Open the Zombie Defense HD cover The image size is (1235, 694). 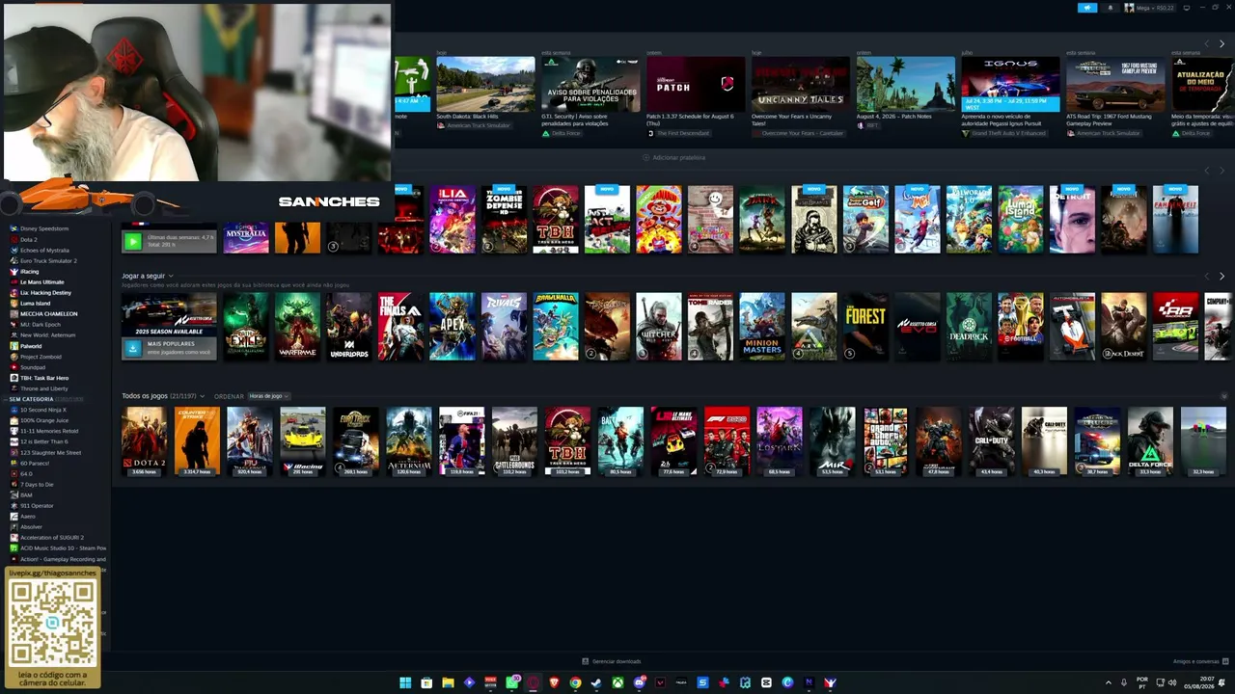click(x=504, y=220)
